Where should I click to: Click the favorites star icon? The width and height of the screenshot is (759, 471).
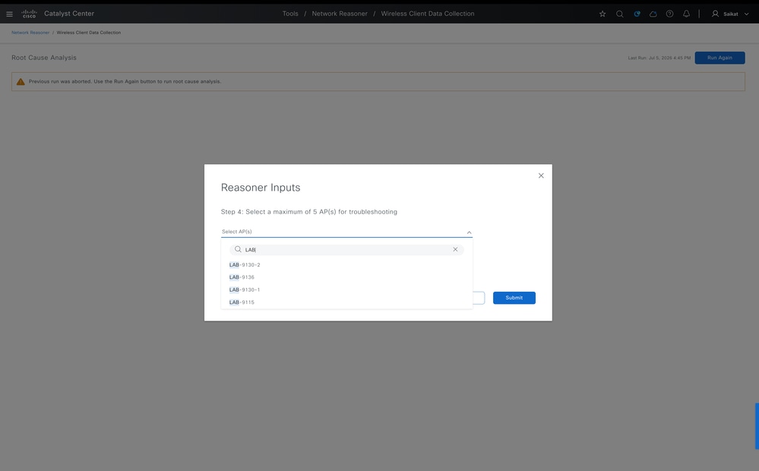[602, 14]
